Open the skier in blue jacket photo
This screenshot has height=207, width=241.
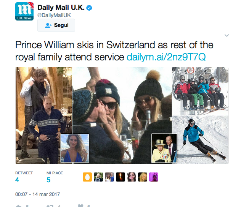click(x=200, y=140)
